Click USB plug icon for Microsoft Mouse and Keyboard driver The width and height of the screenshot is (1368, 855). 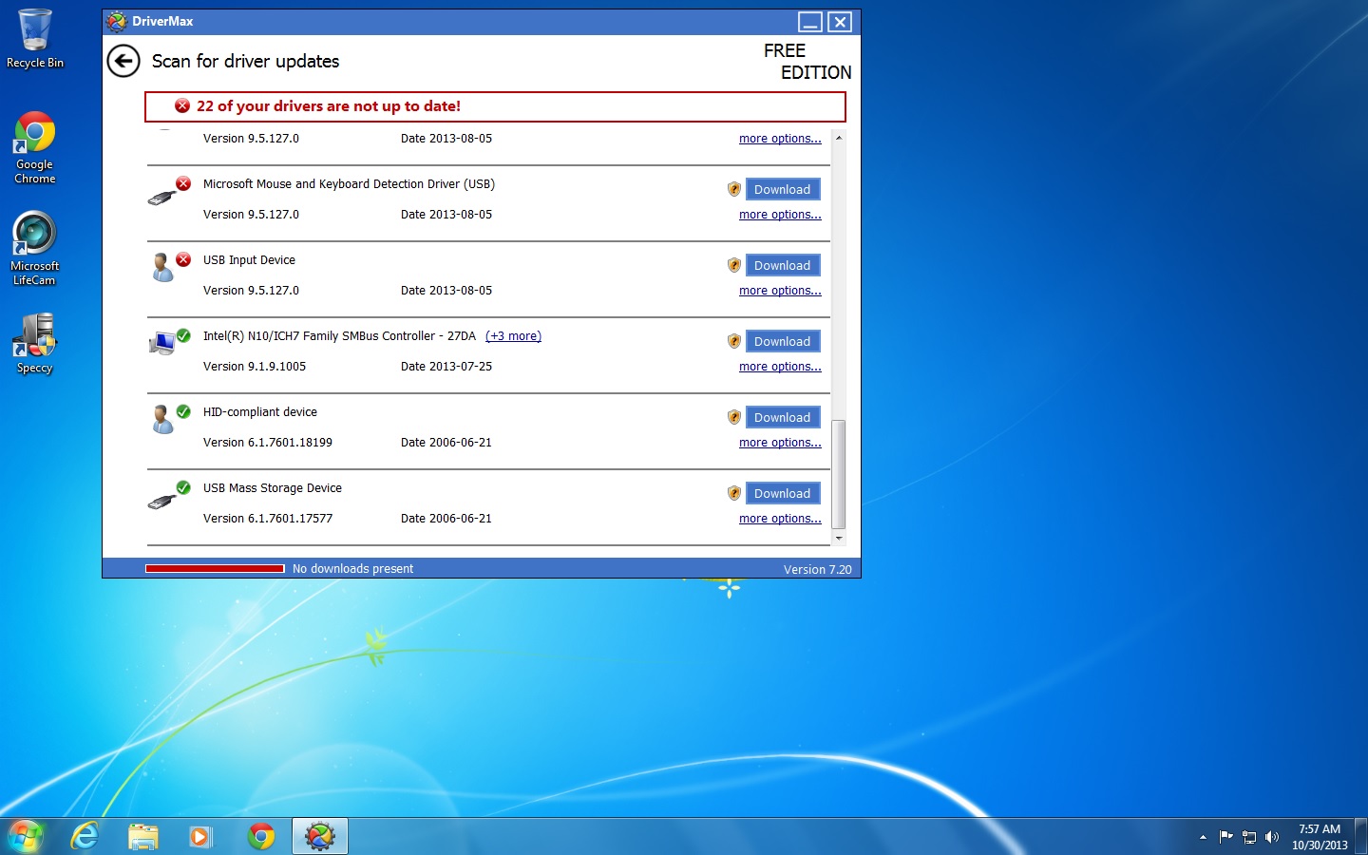pos(162,198)
